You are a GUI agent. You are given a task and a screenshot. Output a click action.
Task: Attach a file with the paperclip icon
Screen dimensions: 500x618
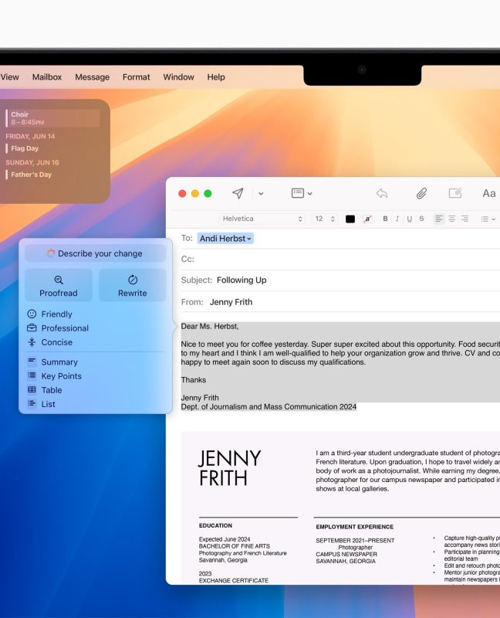pyautogui.click(x=421, y=193)
